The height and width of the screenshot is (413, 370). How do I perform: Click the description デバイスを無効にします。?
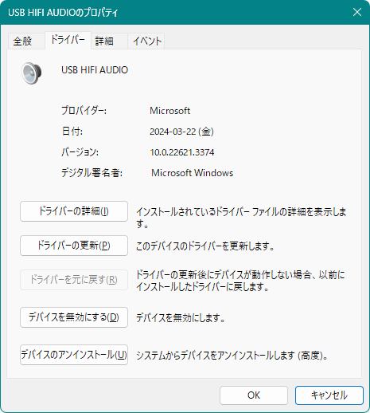pos(181,318)
